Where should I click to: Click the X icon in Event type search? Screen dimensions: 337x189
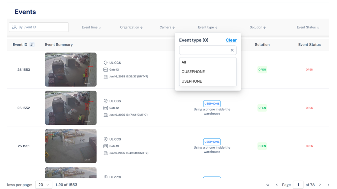[232, 50]
